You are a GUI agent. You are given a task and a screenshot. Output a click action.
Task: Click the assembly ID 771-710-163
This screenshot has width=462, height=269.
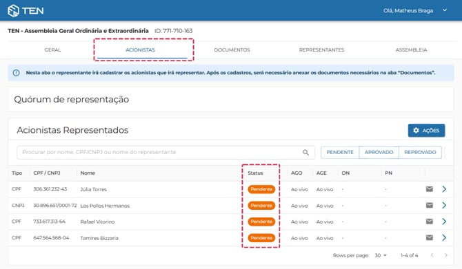tap(174, 31)
